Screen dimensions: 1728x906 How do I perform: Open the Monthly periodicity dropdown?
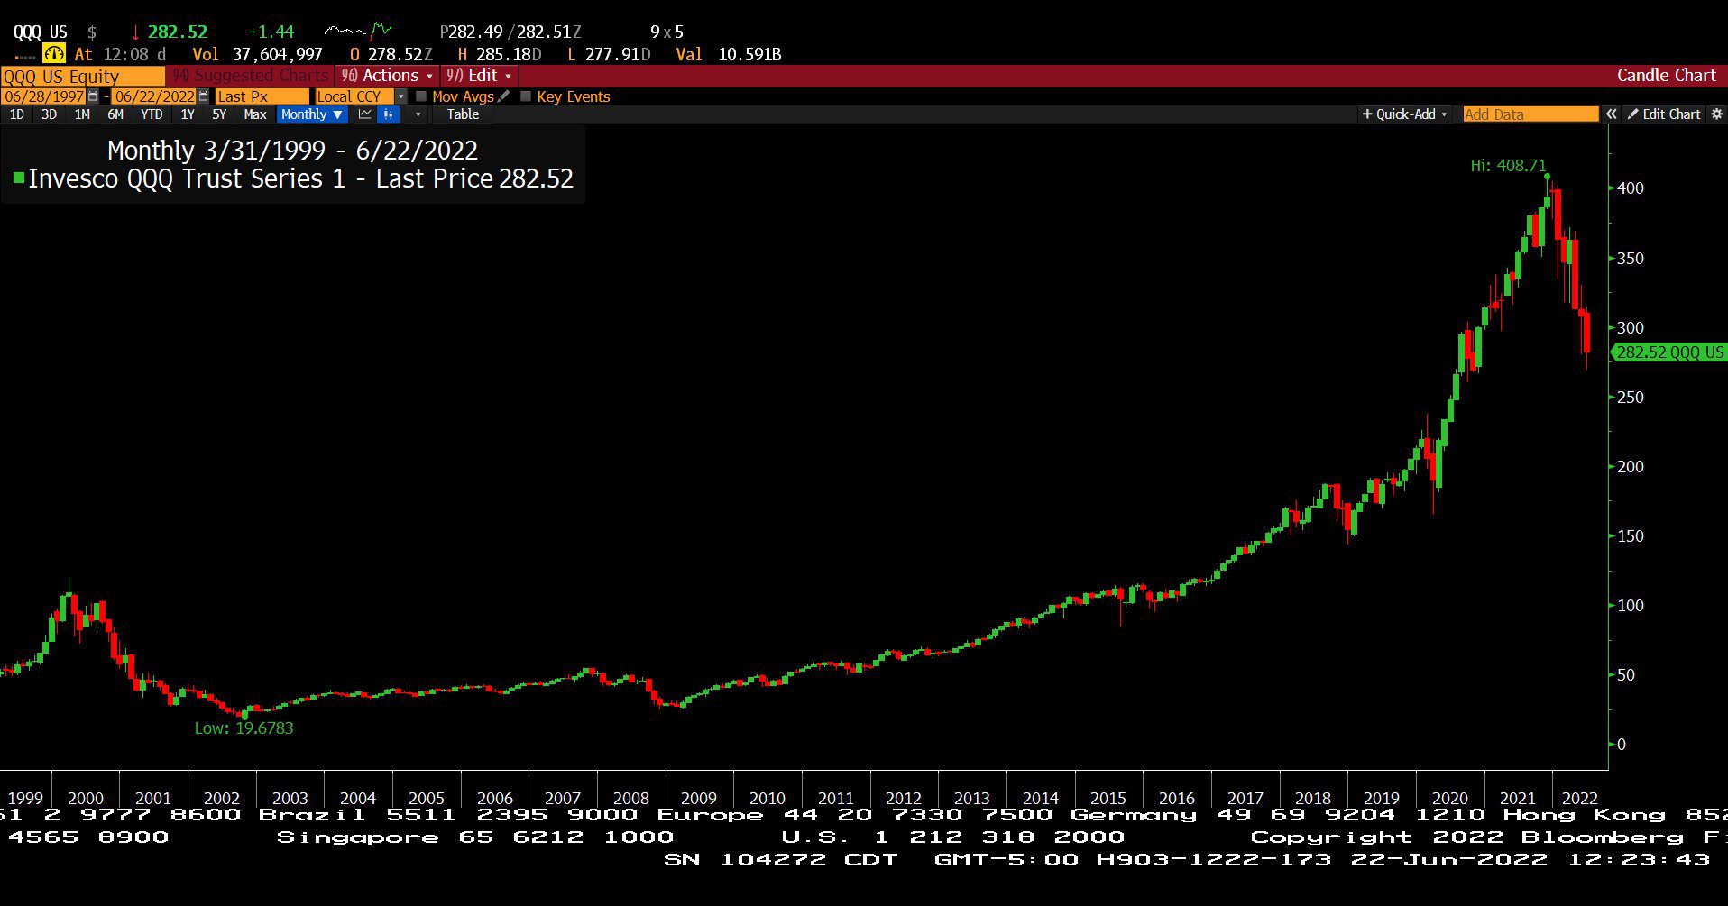pyautogui.click(x=311, y=114)
